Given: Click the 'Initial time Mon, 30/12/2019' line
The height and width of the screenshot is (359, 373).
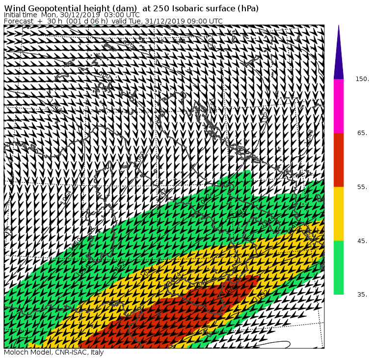Looking at the screenshot, I should (x=72, y=15).
